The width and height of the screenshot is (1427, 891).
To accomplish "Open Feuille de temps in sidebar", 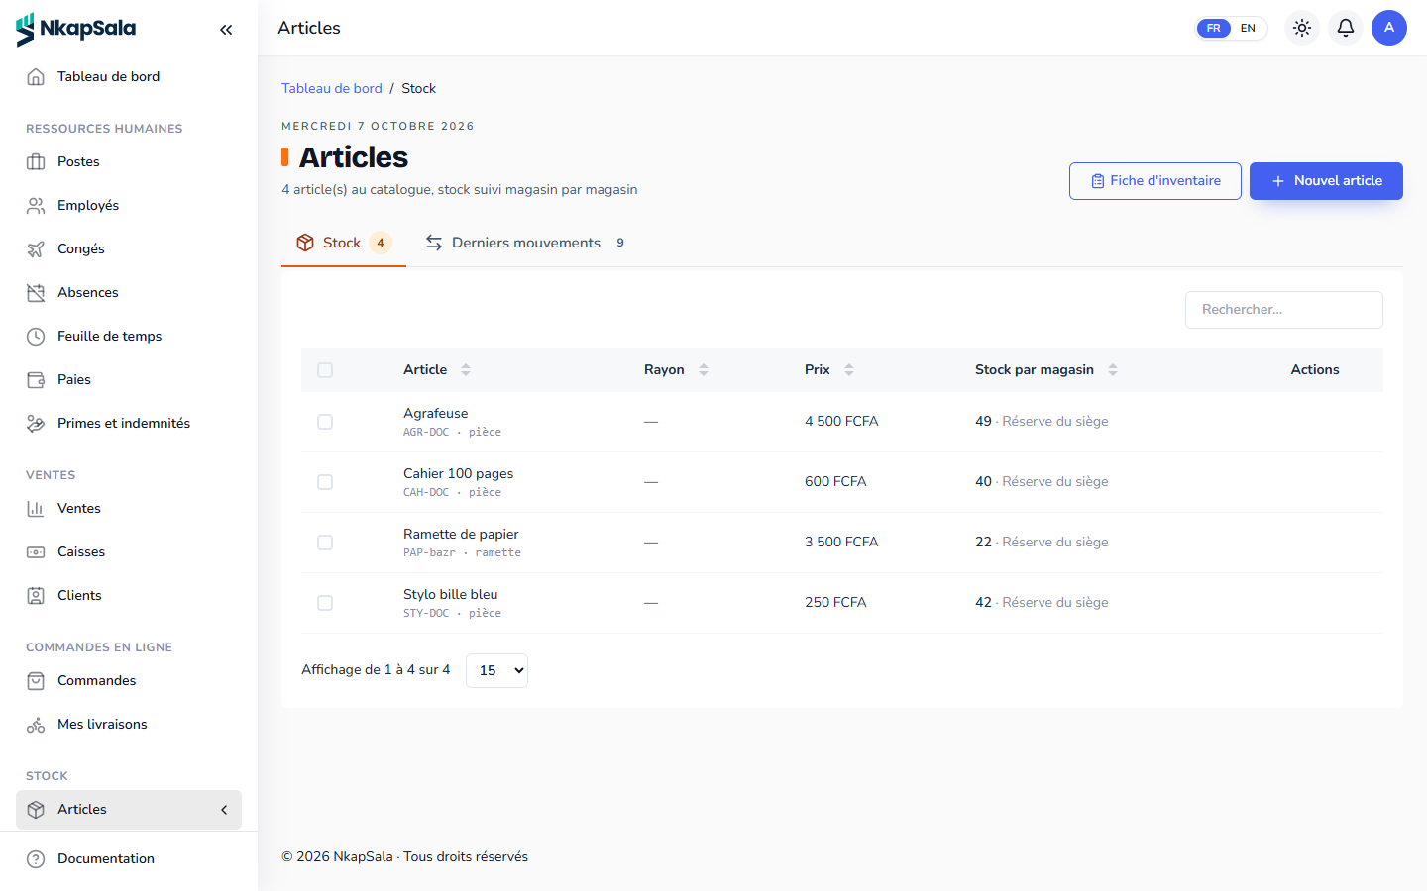I will 129,336.
